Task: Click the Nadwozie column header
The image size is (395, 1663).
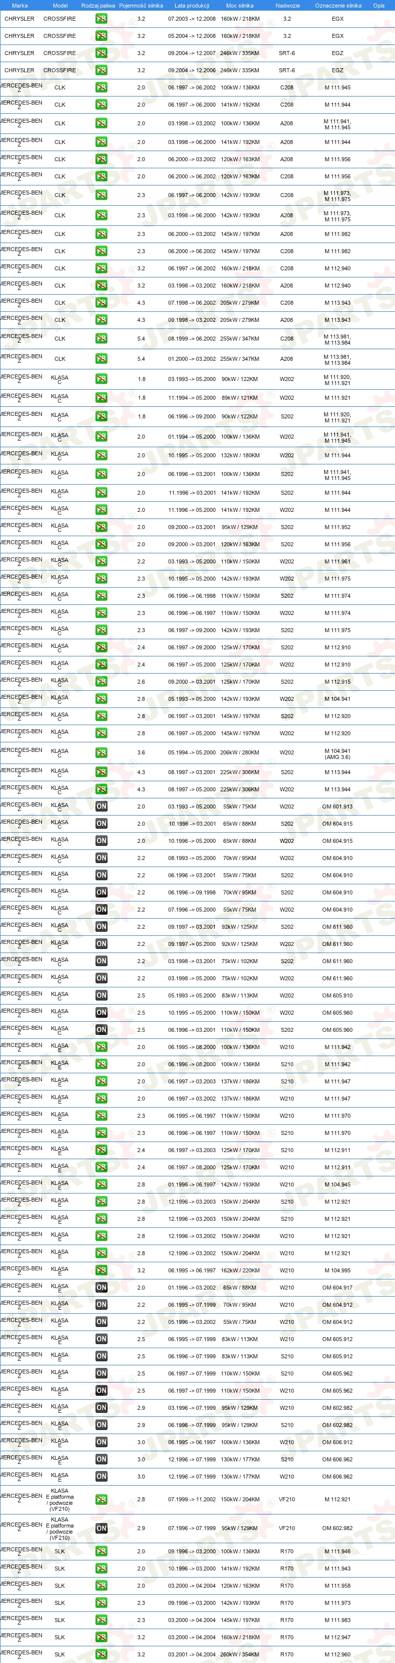Action: tap(287, 5)
